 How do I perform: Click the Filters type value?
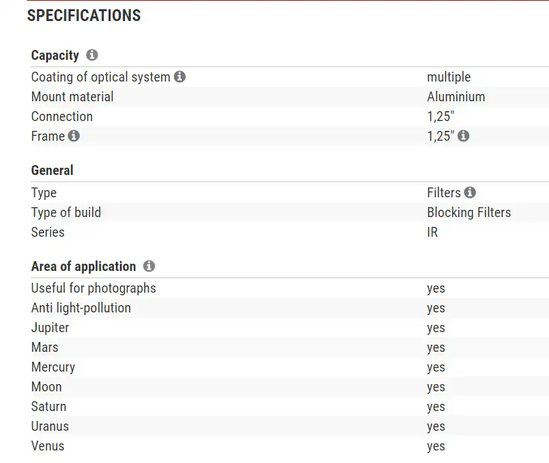click(444, 193)
